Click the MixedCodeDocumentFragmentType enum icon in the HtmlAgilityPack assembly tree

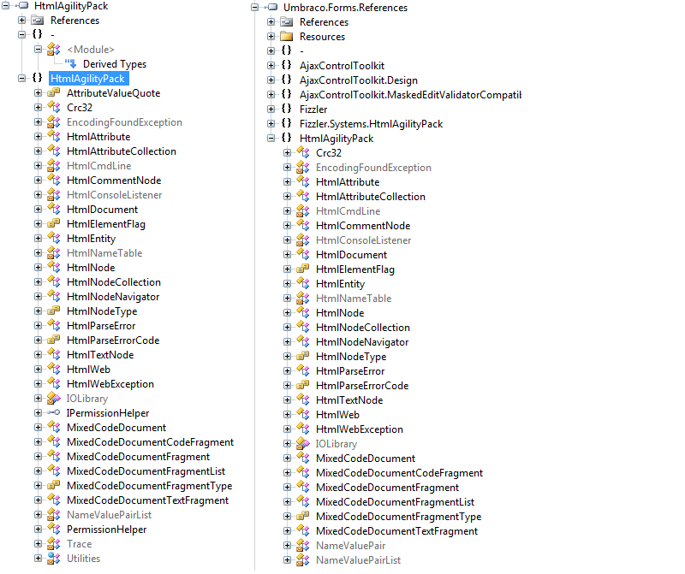53,486
